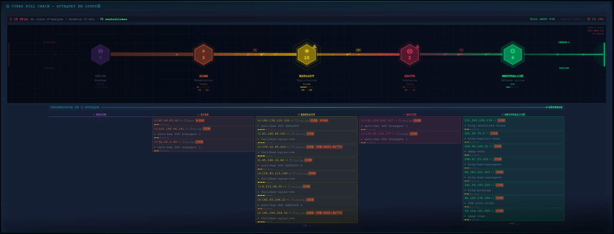
Task: Click the 72 neutralisées counter
Action: click(113, 19)
